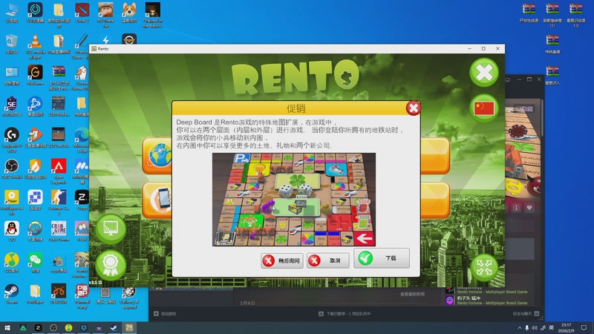Open QQ Music desktop icon
This screenshot has height=334, width=594.
point(12,262)
